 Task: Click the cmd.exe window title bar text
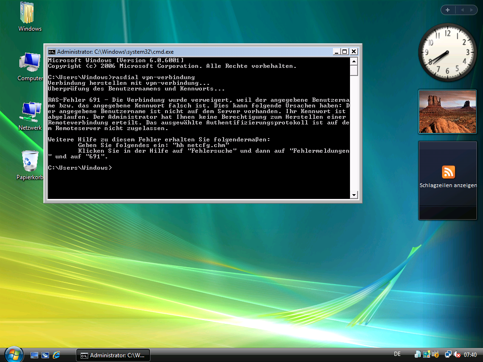click(x=115, y=52)
